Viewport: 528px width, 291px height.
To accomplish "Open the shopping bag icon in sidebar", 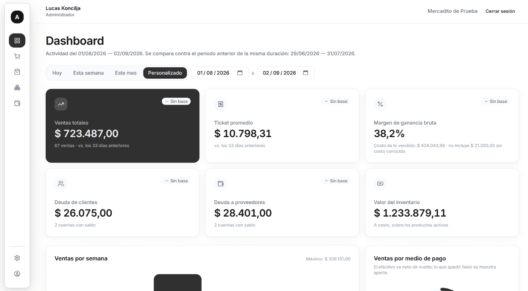I will [x=17, y=72].
